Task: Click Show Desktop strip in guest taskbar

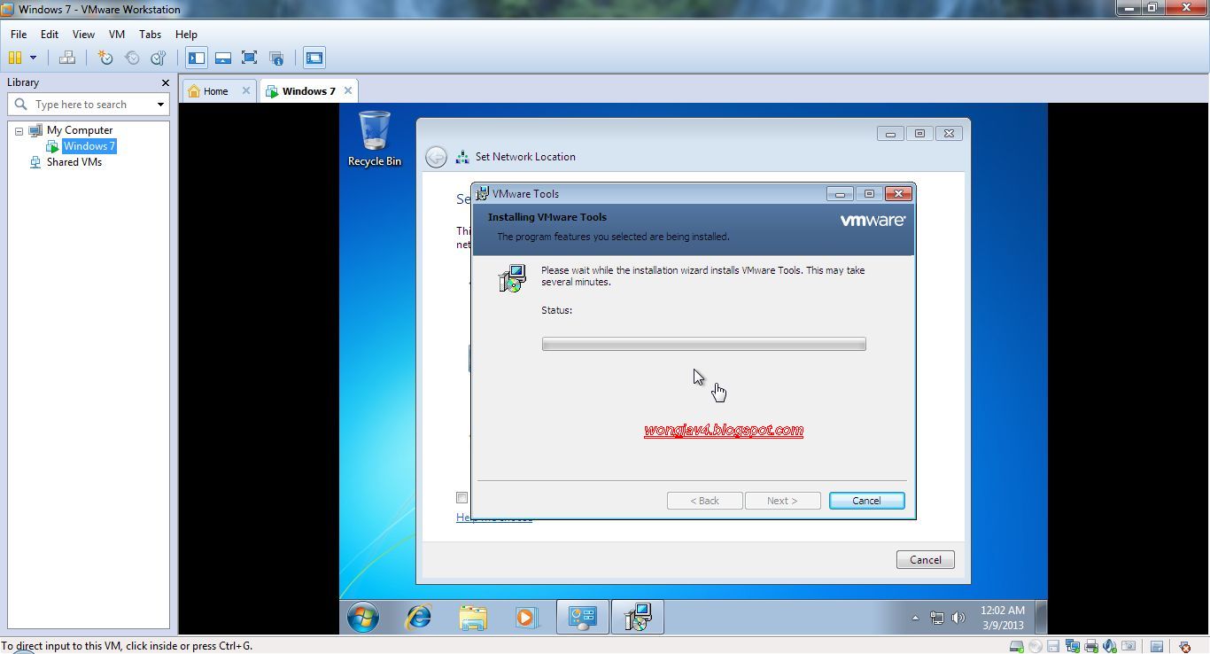Action: [1042, 617]
